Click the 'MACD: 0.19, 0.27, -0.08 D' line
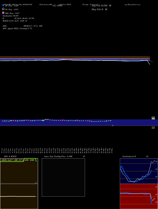 15,21
